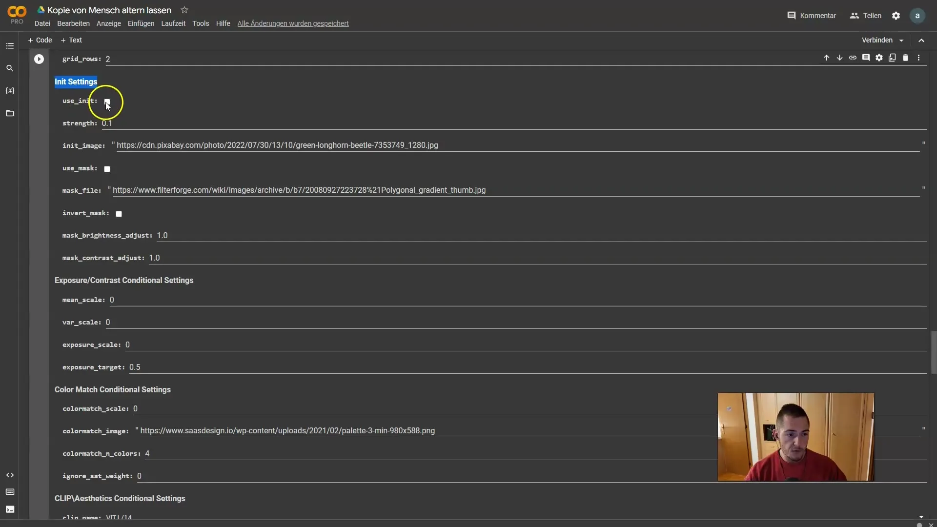Click the Verbinden connect button

pos(877,41)
